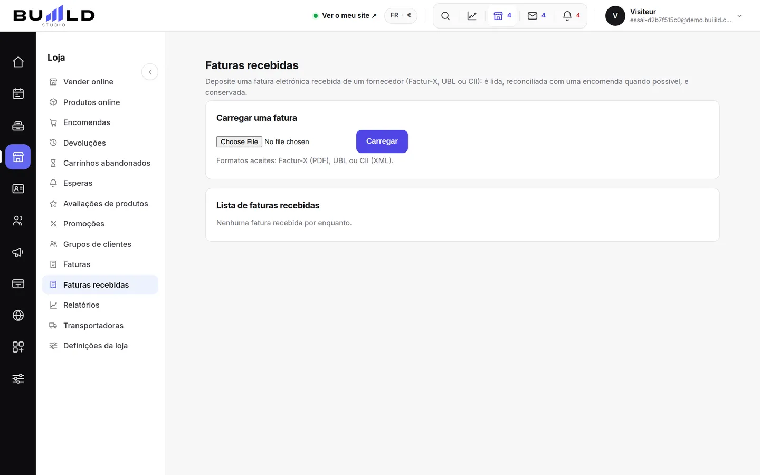Open the notifications bell icon

point(571,16)
